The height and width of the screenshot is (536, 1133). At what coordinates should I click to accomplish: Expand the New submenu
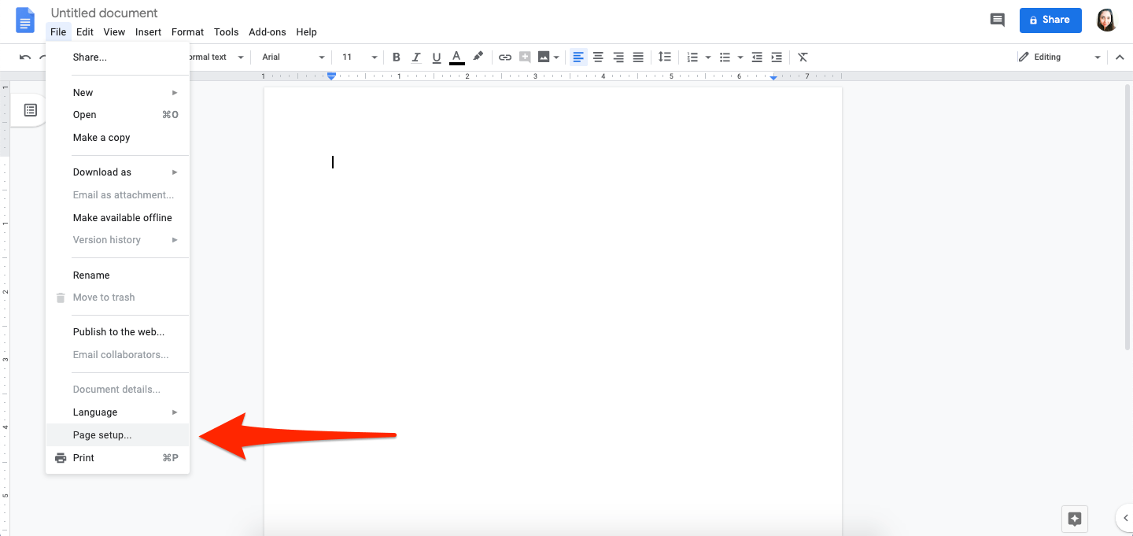118,93
